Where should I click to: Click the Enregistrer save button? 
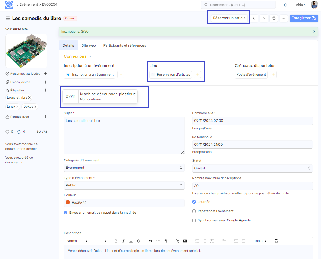coord(303,18)
